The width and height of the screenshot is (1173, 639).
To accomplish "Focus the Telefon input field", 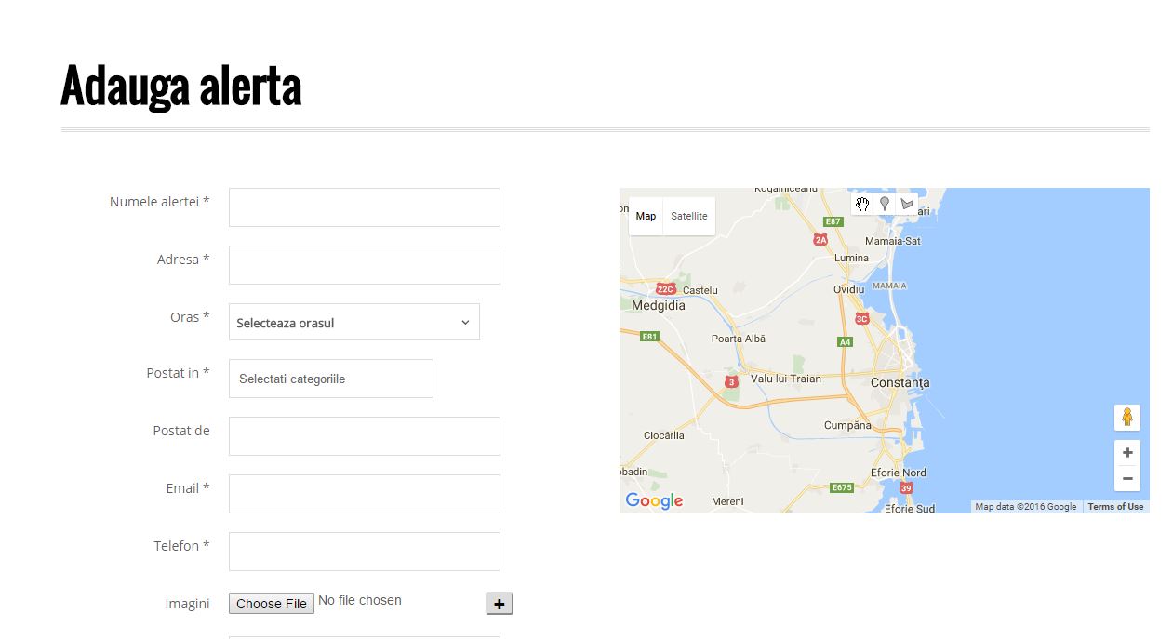I will click(x=365, y=552).
